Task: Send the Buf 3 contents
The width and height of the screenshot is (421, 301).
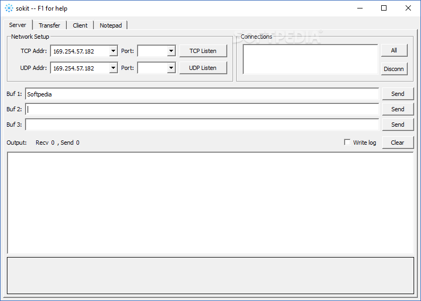Action: click(398, 125)
